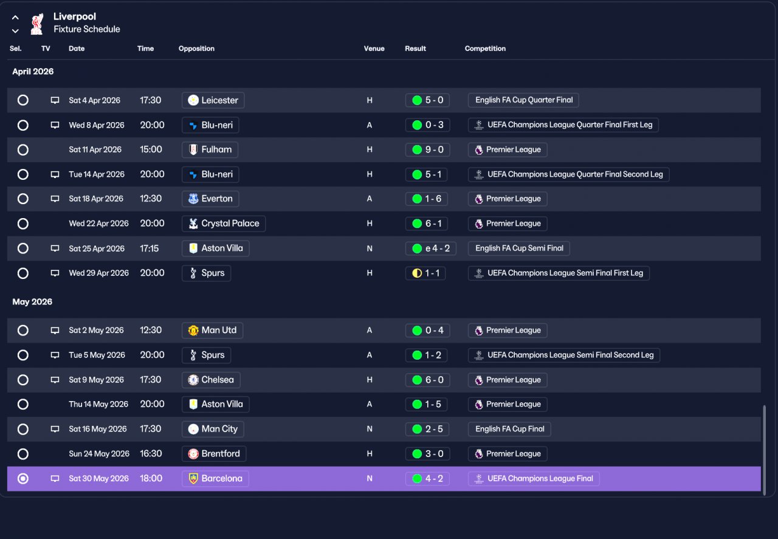
Task: Select radio button for Chelsea fixture
Action: (x=23, y=380)
